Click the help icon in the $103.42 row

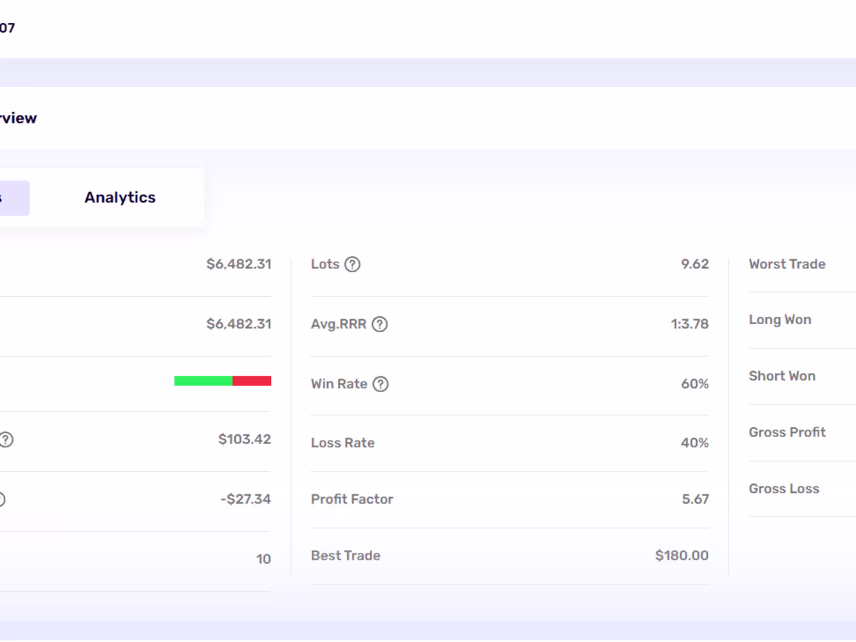(6, 439)
